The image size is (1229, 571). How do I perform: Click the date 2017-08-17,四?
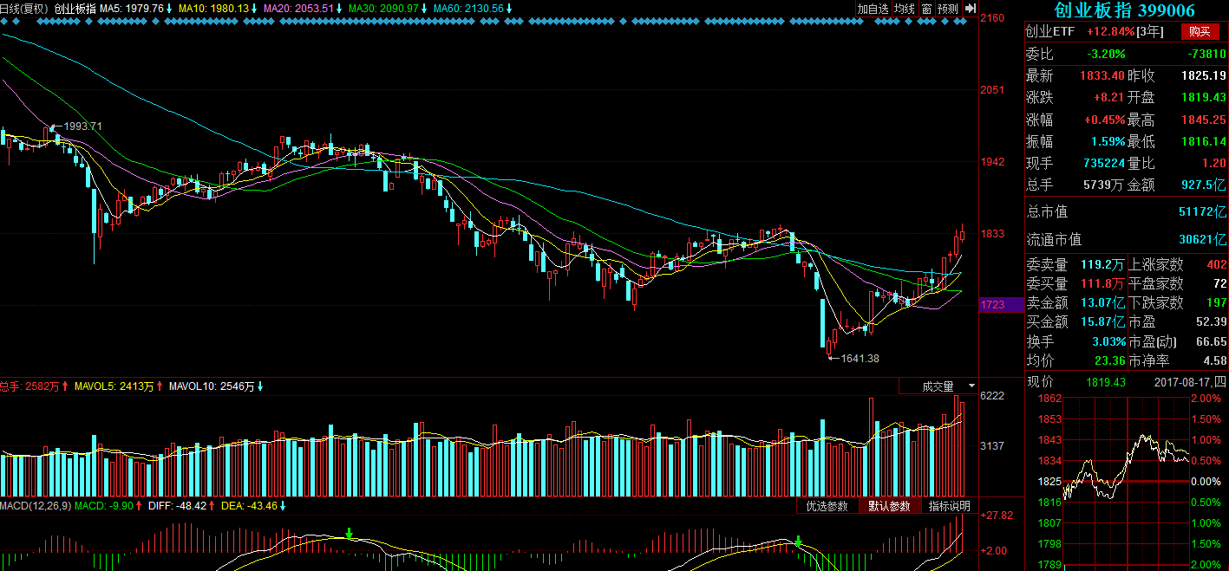coord(1191,381)
